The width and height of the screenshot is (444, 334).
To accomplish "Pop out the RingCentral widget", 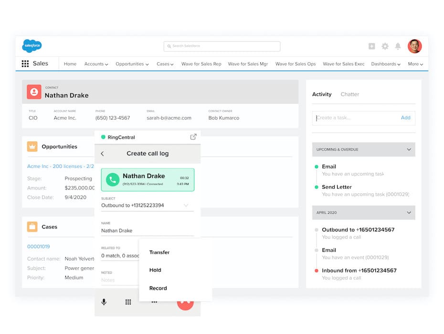I will pos(193,137).
